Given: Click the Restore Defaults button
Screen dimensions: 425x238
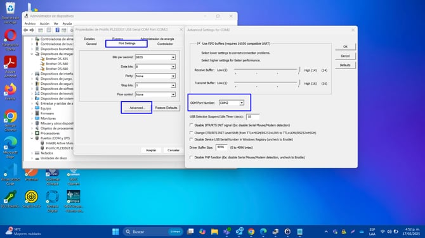Looking at the screenshot, I should pos(166,108).
